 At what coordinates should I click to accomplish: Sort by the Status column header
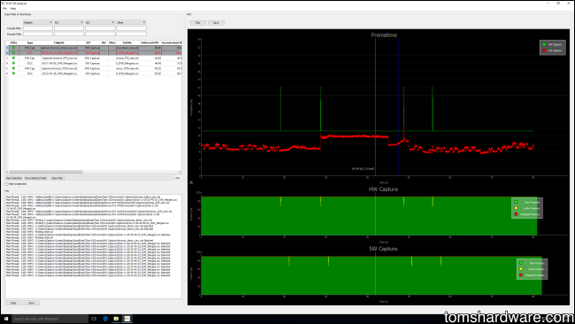click(x=13, y=42)
